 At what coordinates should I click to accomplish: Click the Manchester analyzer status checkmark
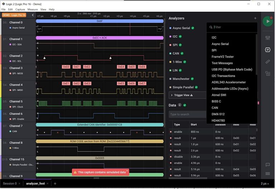coord(192,79)
